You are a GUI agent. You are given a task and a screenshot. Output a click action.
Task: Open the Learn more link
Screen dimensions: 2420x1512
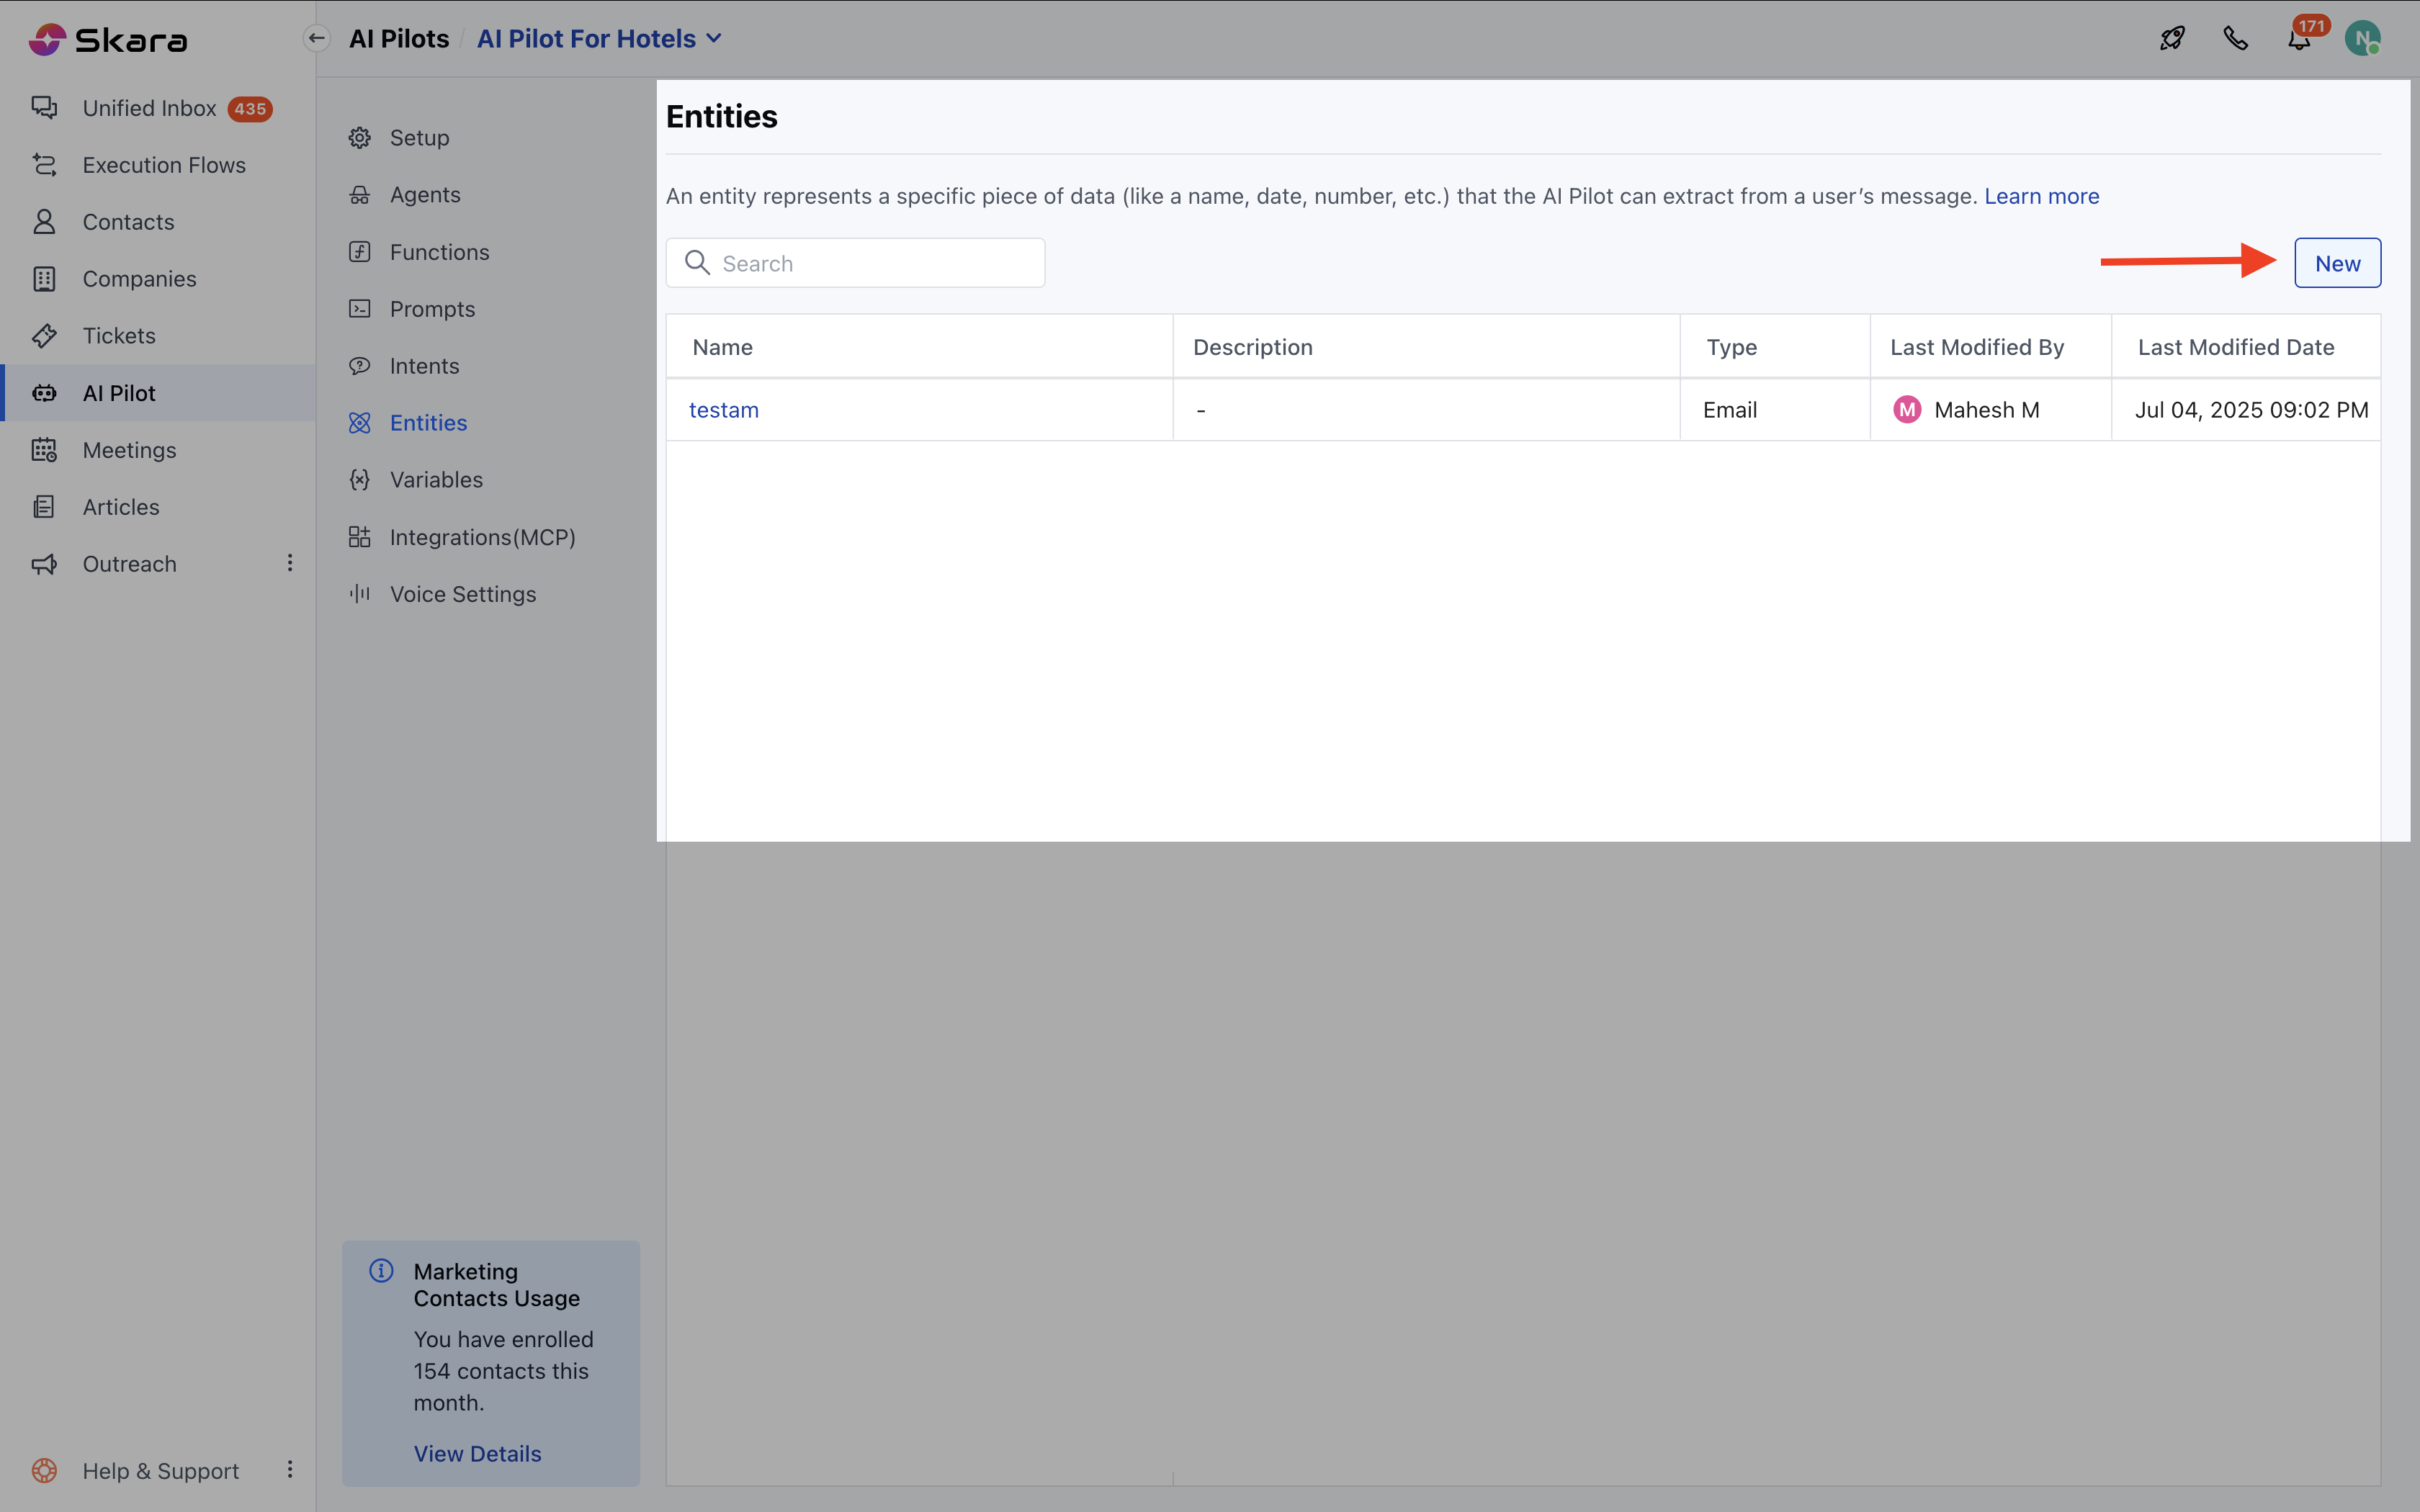[2041, 196]
